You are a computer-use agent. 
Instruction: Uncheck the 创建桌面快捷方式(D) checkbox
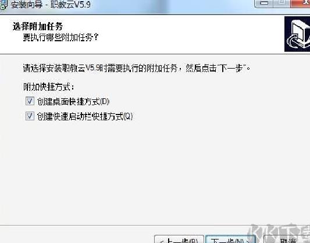tap(30, 101)
